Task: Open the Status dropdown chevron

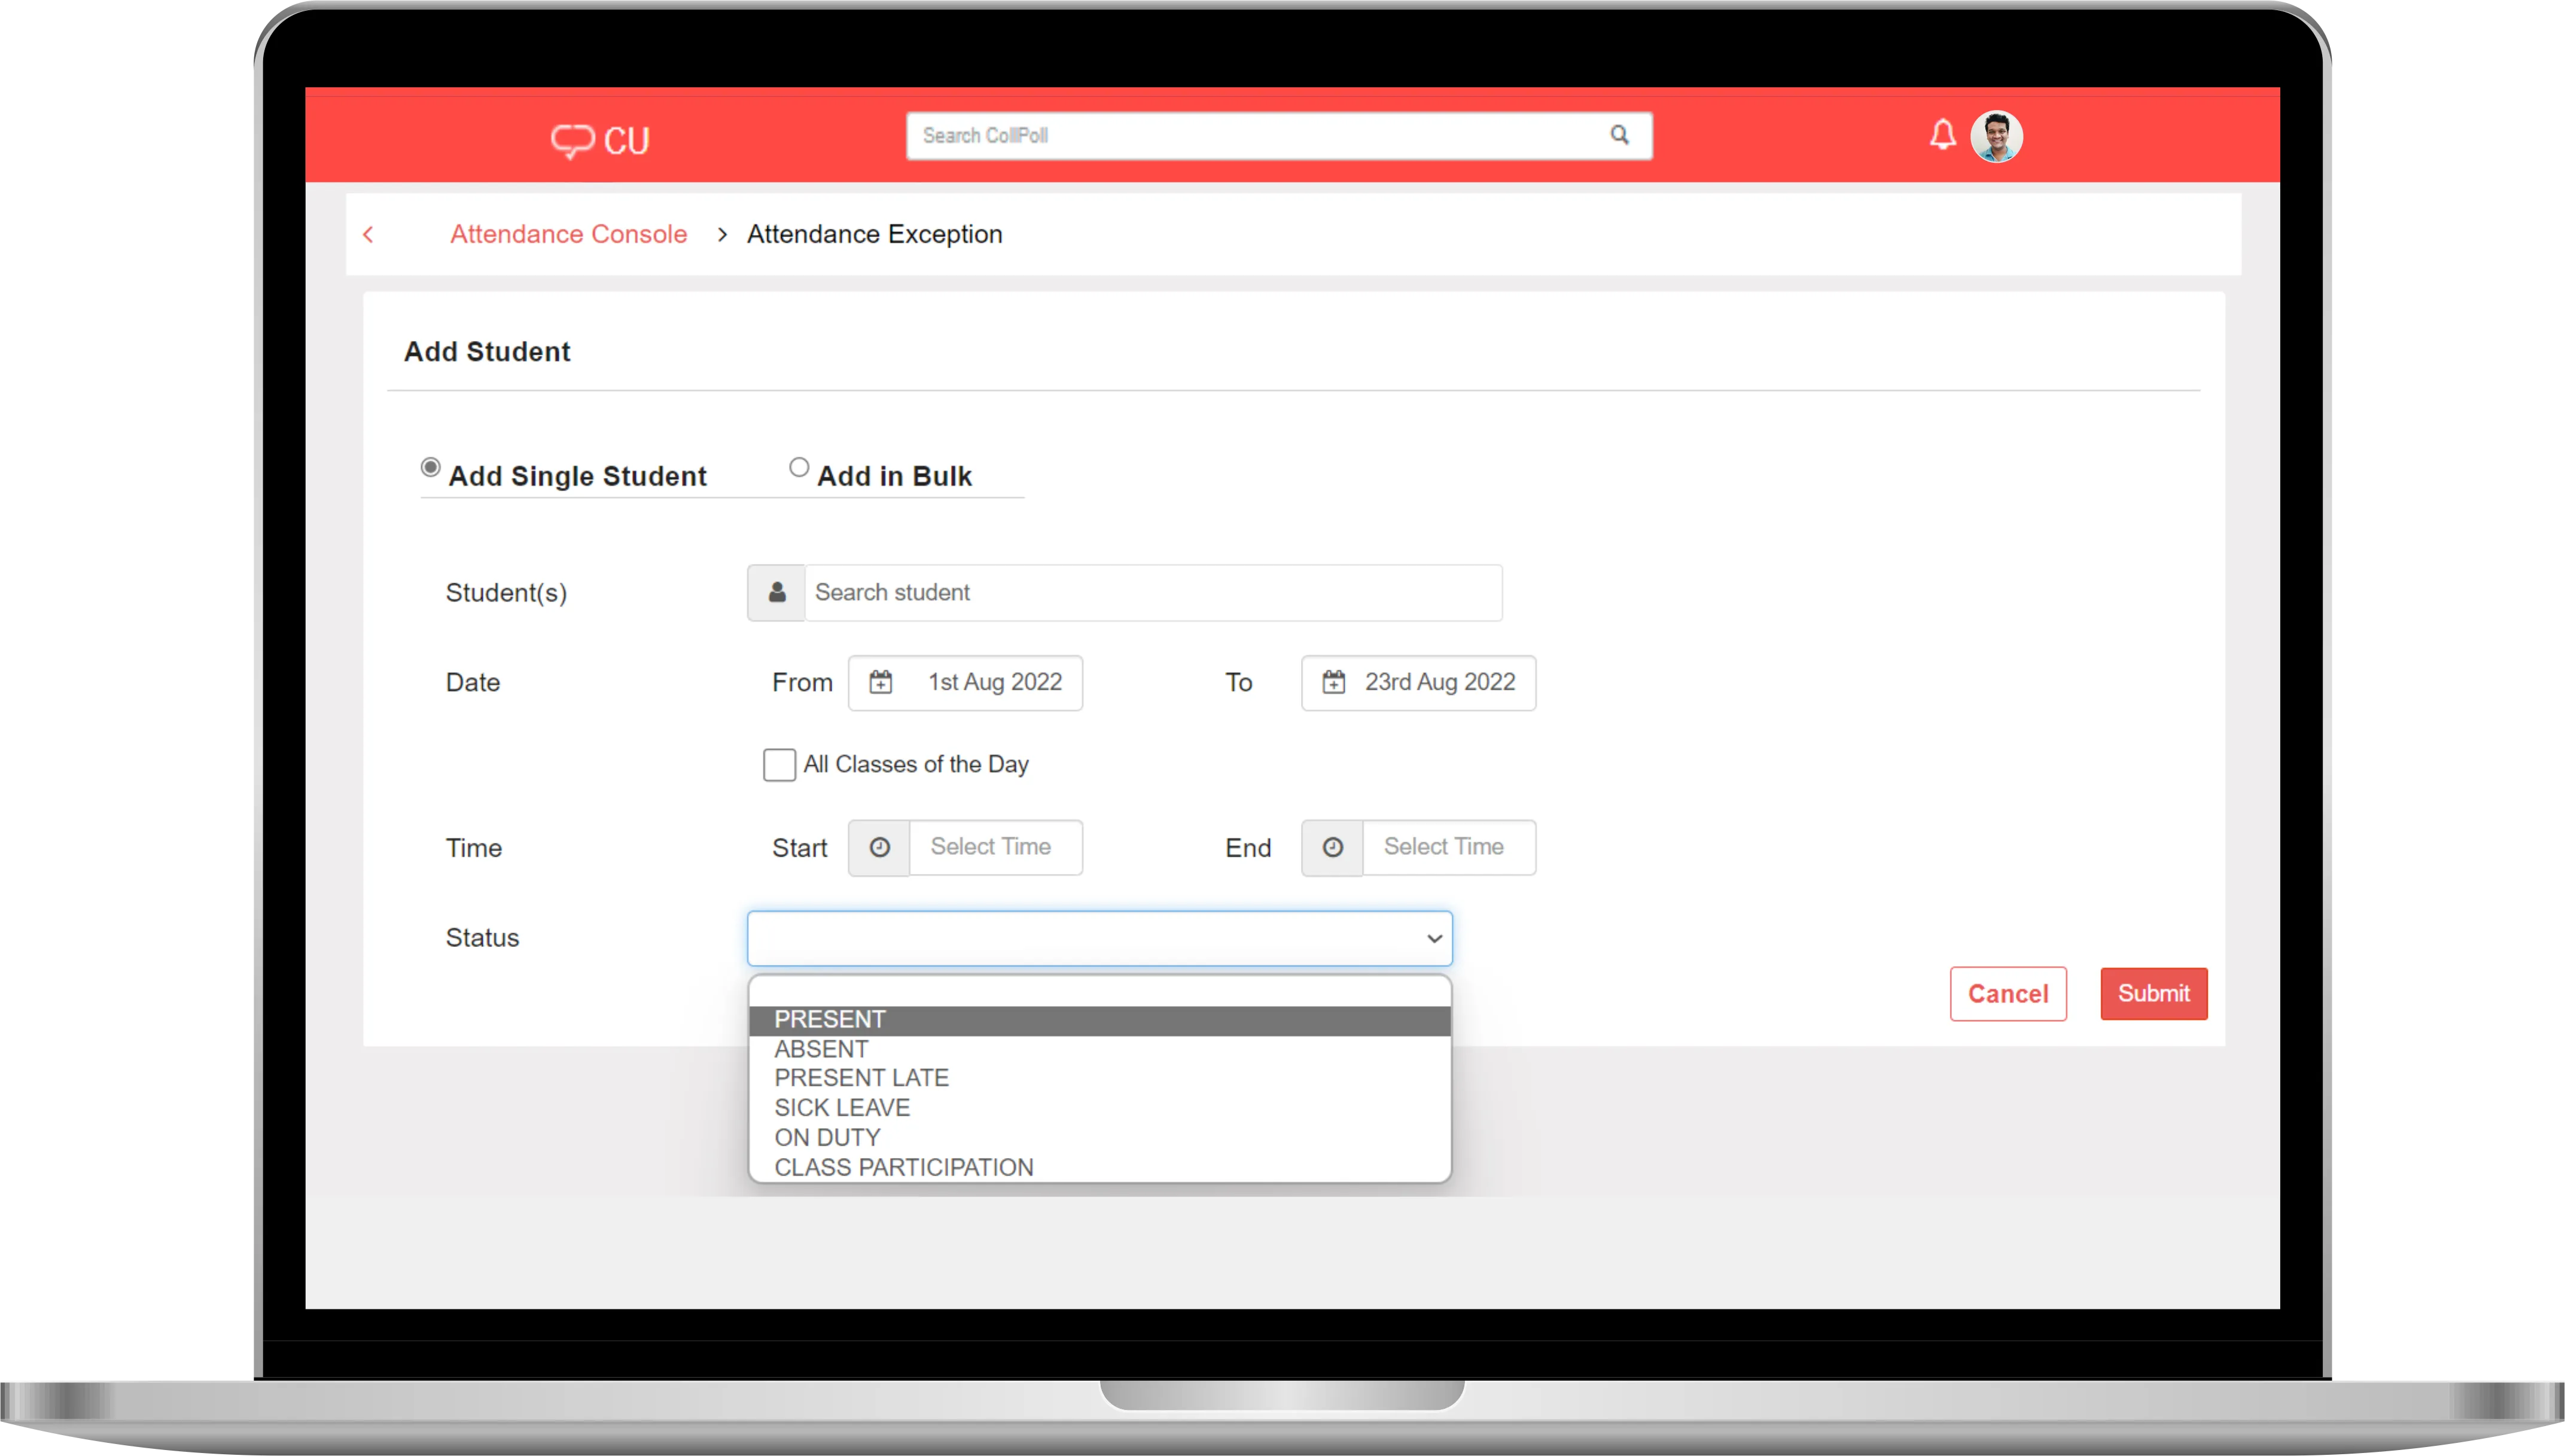Action: pyautogui.click(x=1435, y=939)
